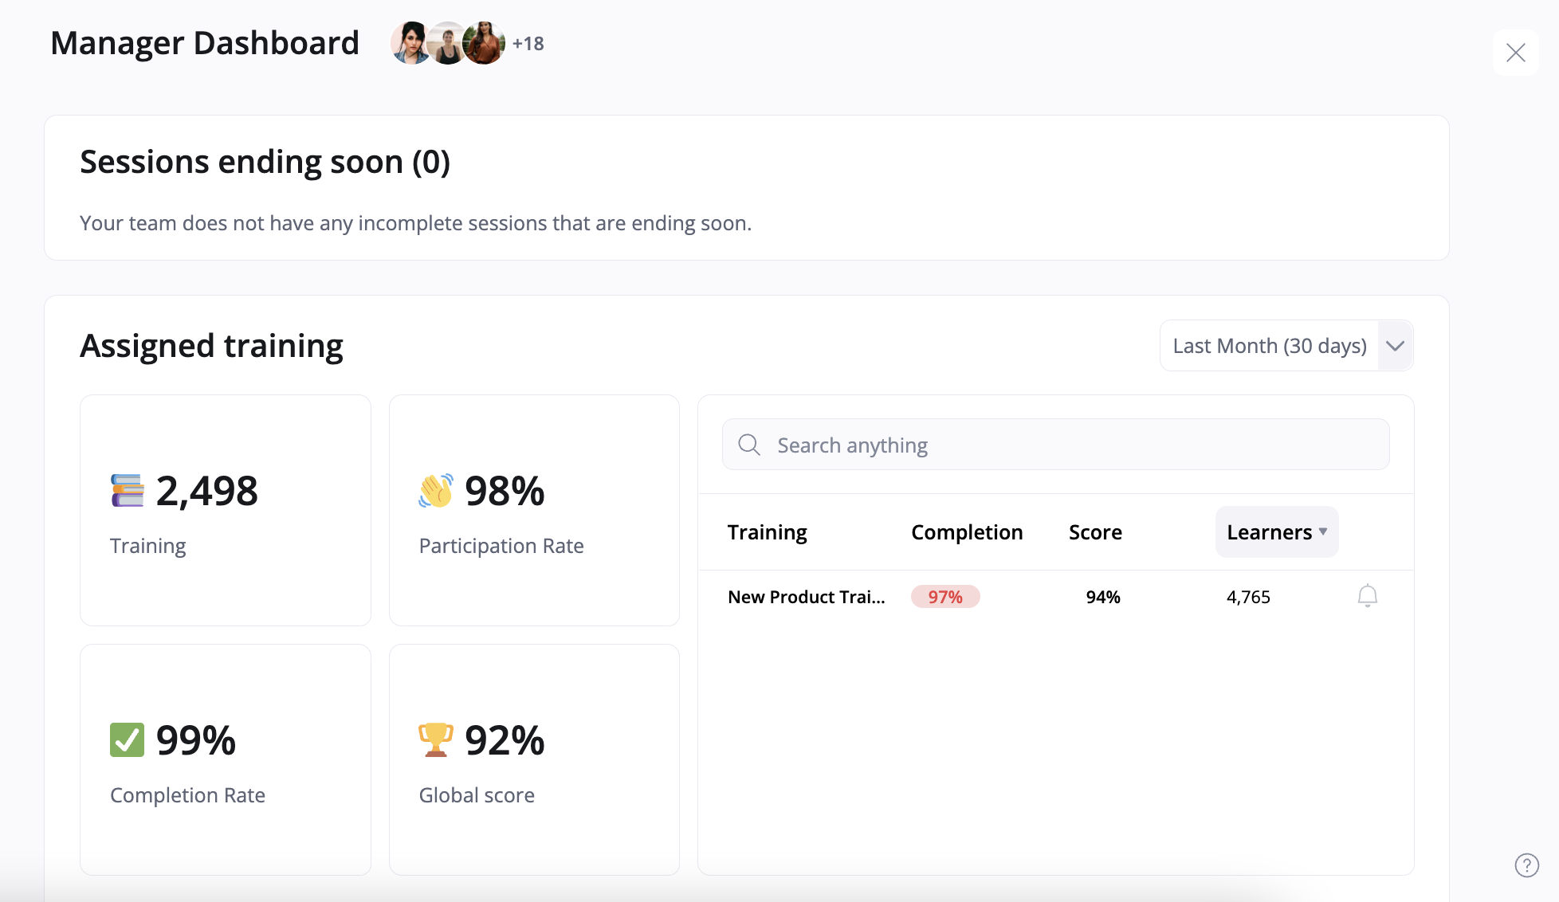
Task: Click the chevron arrow on date range selector
Action: coord(1395,346)
